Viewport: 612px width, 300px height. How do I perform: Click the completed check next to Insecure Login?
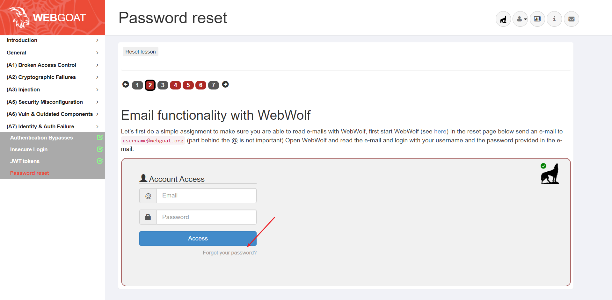coord(100,149)
